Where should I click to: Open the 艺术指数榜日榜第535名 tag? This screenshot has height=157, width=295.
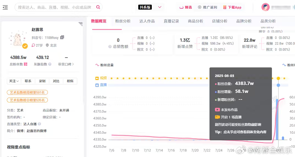pos(27,100)
